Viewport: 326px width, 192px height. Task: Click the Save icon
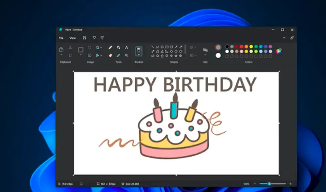click(x=84, y=38)
